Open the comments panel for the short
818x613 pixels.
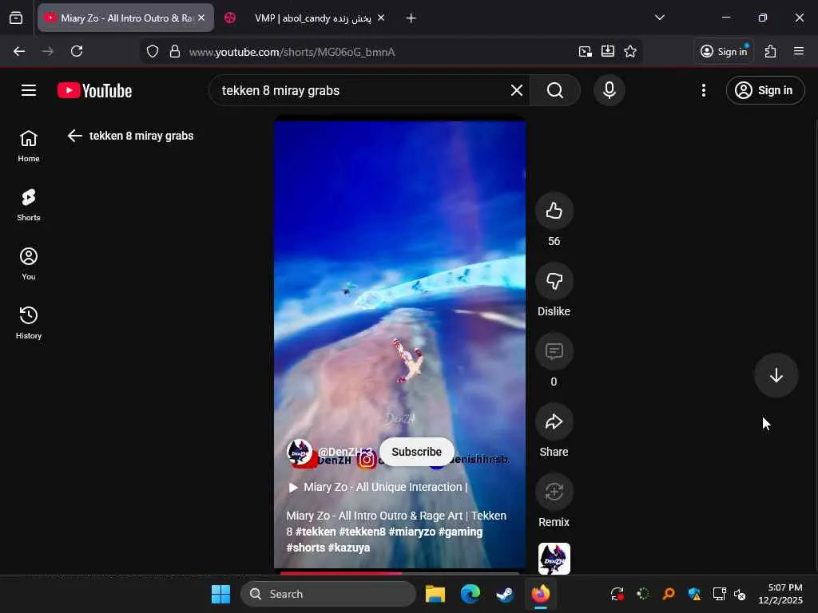pos(554,351)
